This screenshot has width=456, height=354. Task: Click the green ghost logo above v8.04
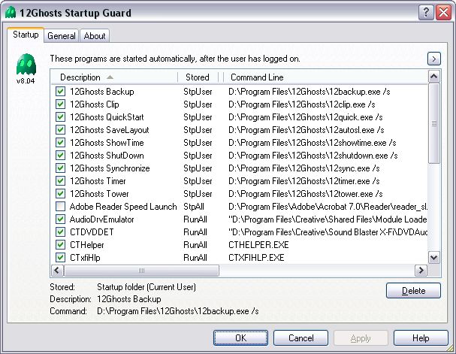point(26,65)
